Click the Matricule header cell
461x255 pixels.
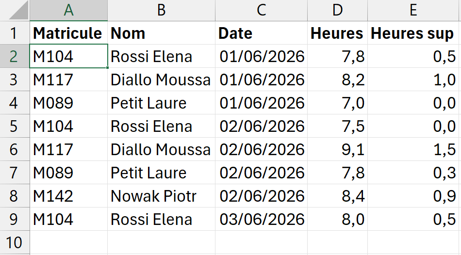point(68,33)
